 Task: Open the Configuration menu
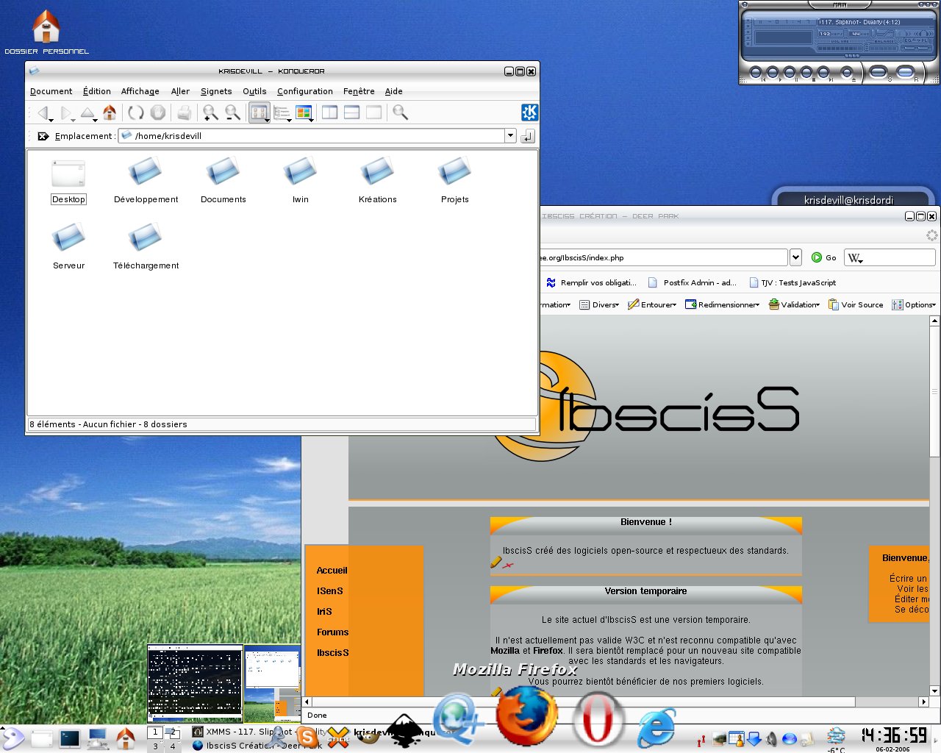305,91
